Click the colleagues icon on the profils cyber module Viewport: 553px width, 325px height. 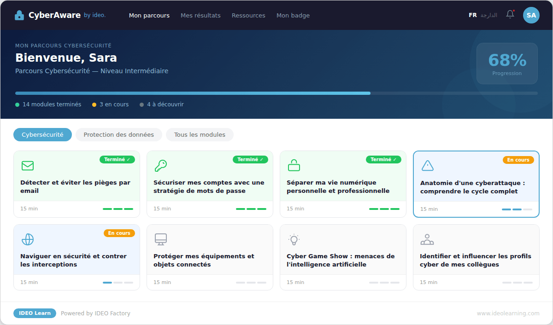[427, 239]
